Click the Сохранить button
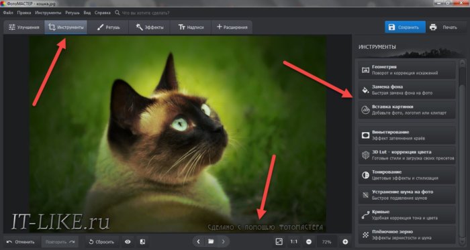The image size is (470, 250). pyautogui.click(x=405, y=27)
